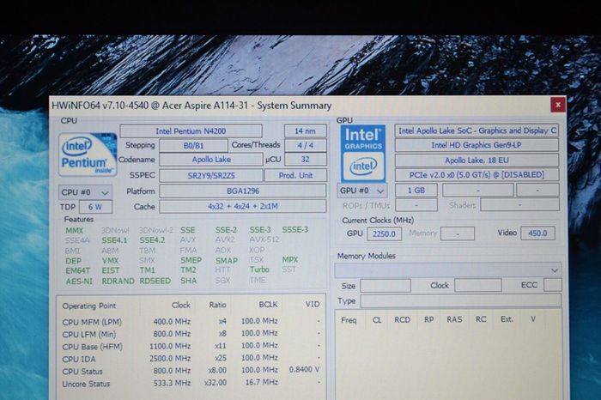Click the Apollo Lake, 18 EU field
The width and height of the screenshot is (601, 400).
pyautogui.click(x=477, y=161)
